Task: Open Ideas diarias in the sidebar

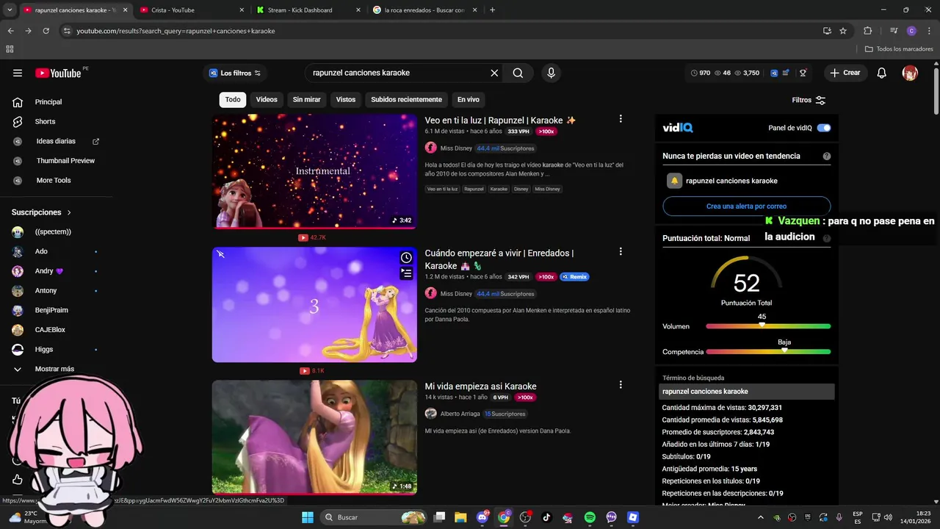Action: tap(56, 141)
